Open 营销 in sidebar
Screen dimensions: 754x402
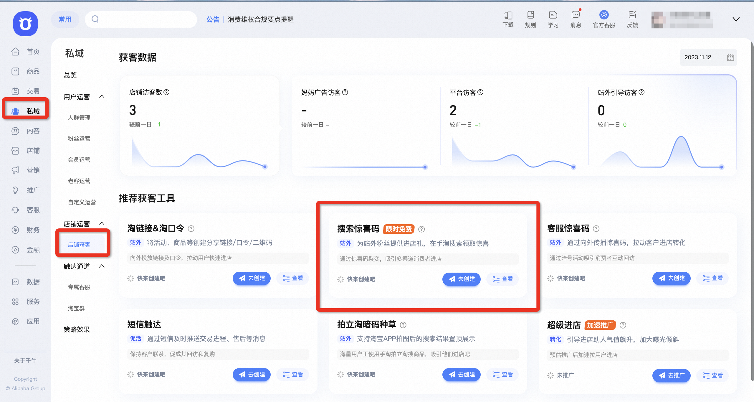25,170
